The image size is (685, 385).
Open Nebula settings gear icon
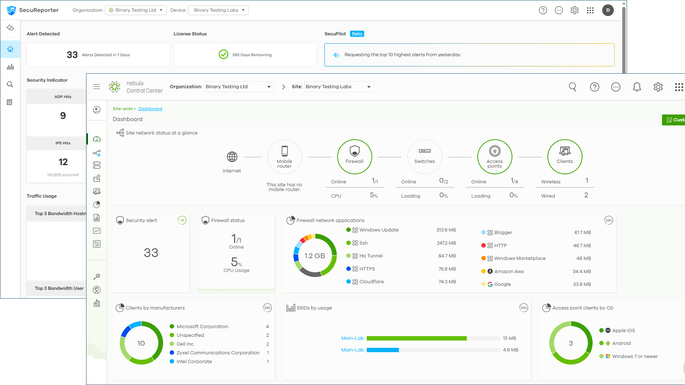click(658, 87)
